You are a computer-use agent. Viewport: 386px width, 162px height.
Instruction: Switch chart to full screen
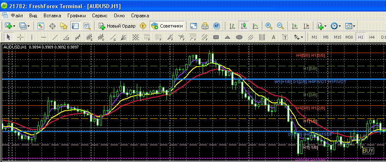[x=194, y=26]
